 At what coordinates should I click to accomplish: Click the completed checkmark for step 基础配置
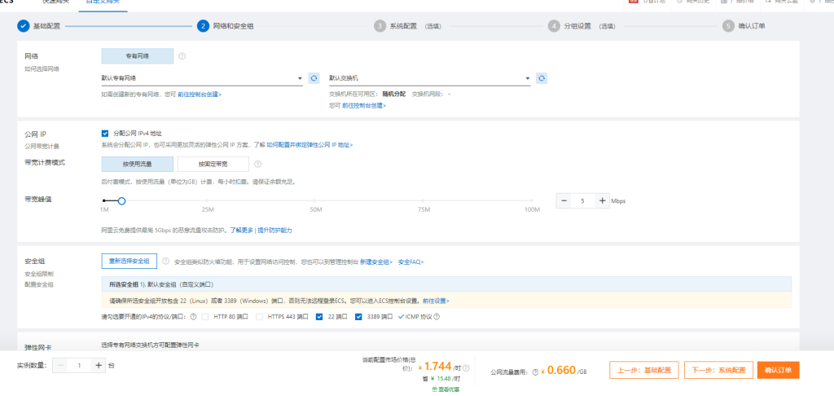tap(23, 25)
